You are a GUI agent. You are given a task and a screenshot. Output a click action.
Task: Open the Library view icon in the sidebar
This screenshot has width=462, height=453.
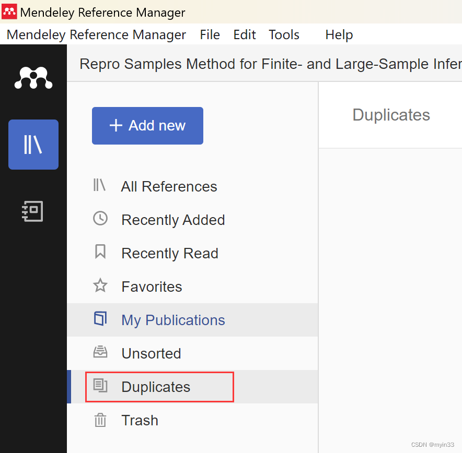(x=33, y=145)
